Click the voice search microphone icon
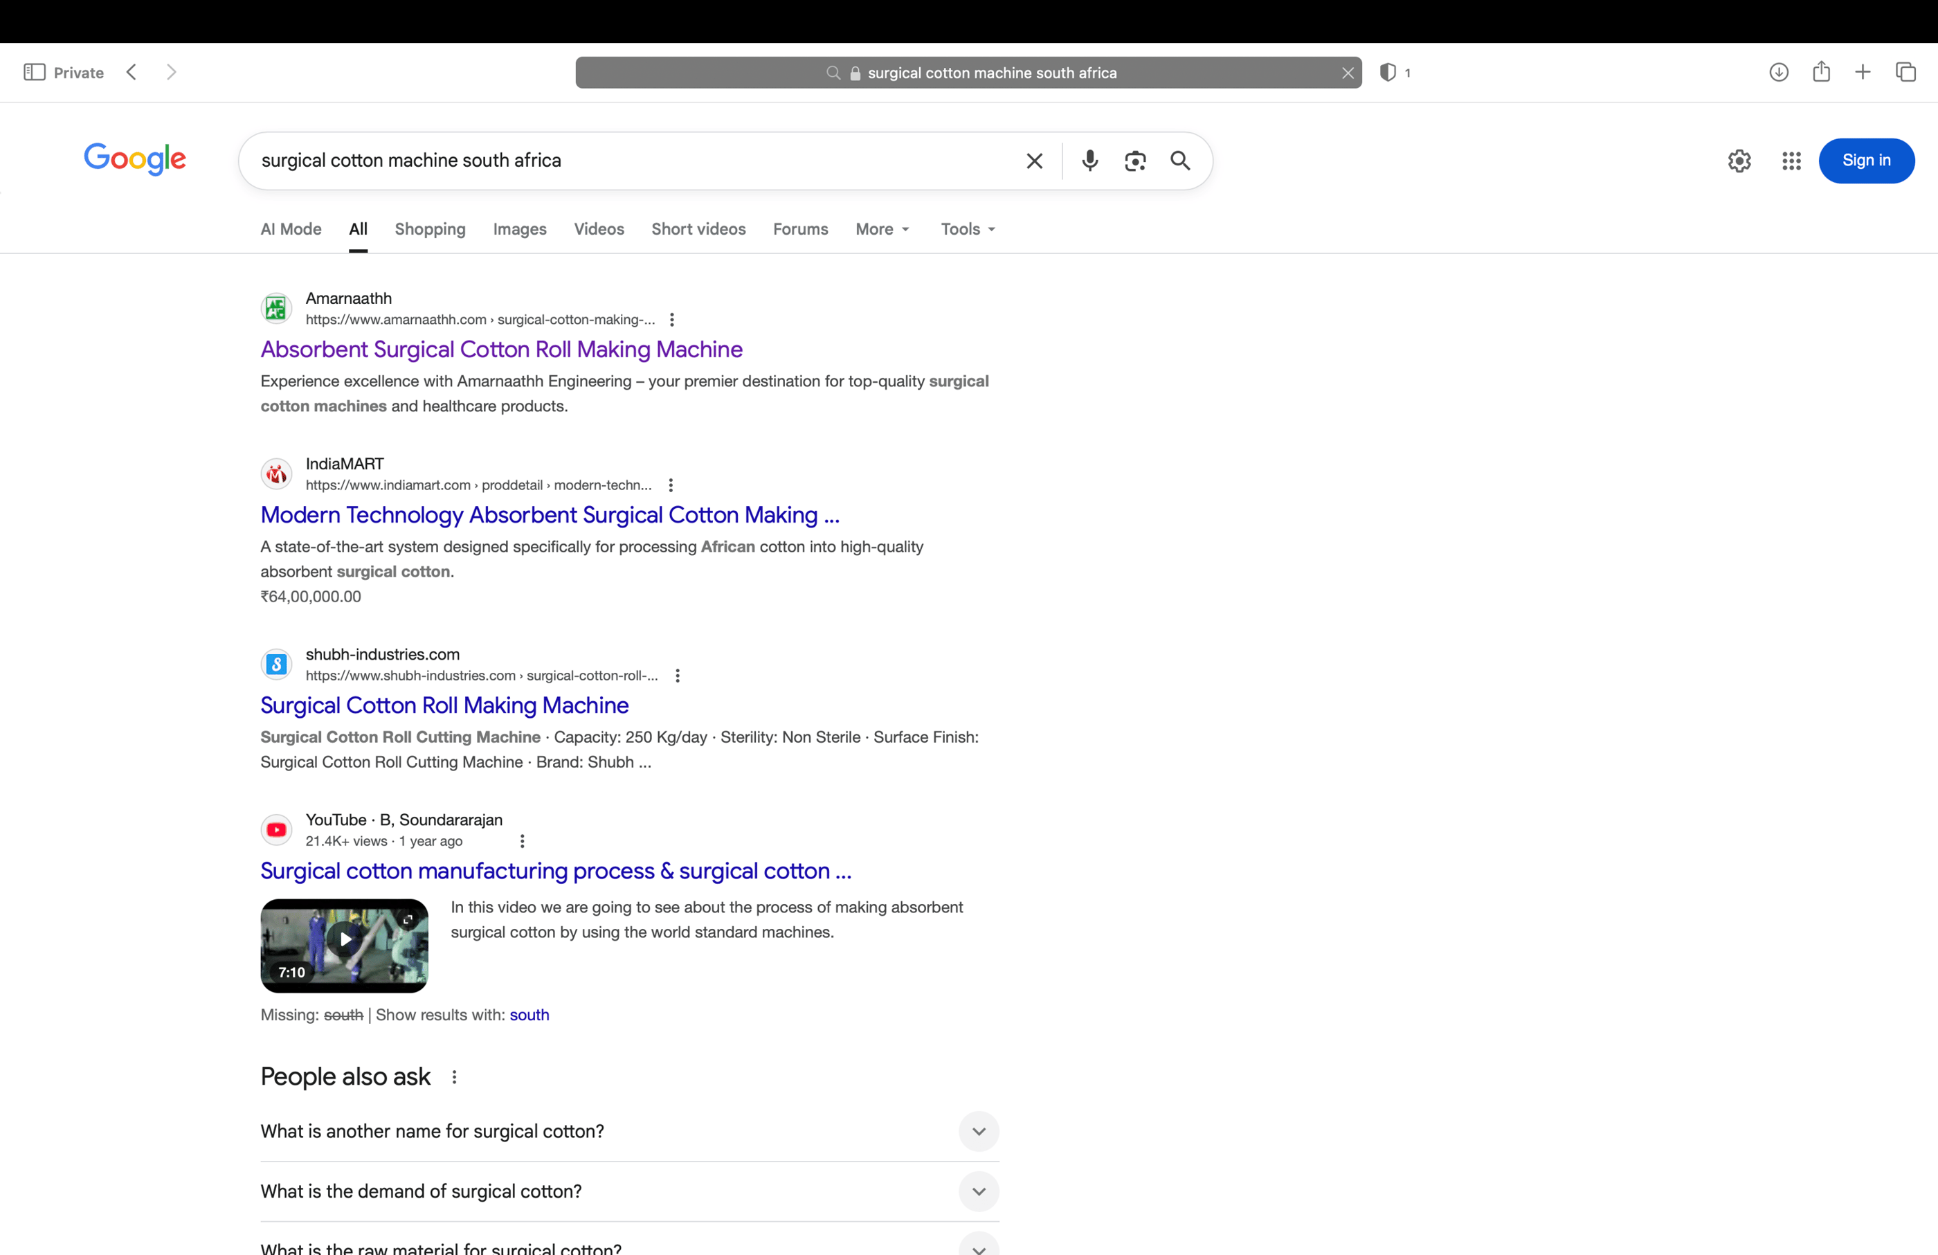 pyautogui.click(x=1089, y=161)
